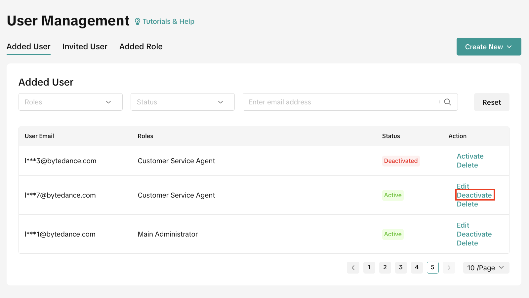
Task: Select the Added User tab
Action: [28, 47]
